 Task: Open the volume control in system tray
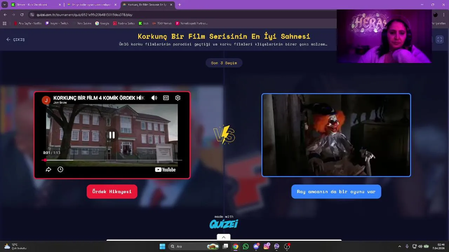pyautogui.click(x=420, y=246)
